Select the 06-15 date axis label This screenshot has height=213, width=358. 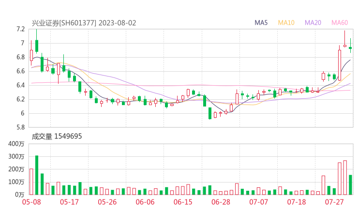183,202
